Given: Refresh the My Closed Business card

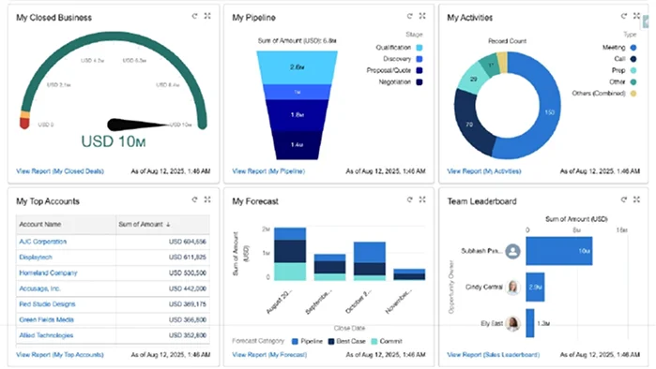Looking at the screenshot, I should click(x=194, y=16).
